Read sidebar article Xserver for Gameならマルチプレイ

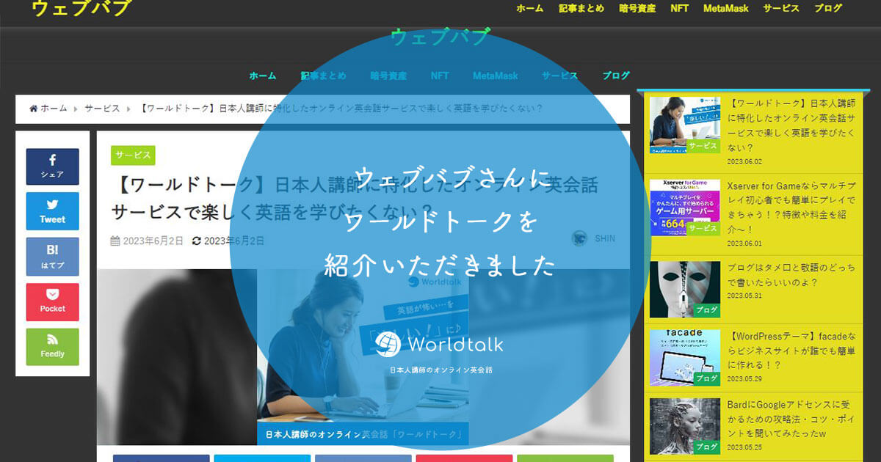[792, 208]
